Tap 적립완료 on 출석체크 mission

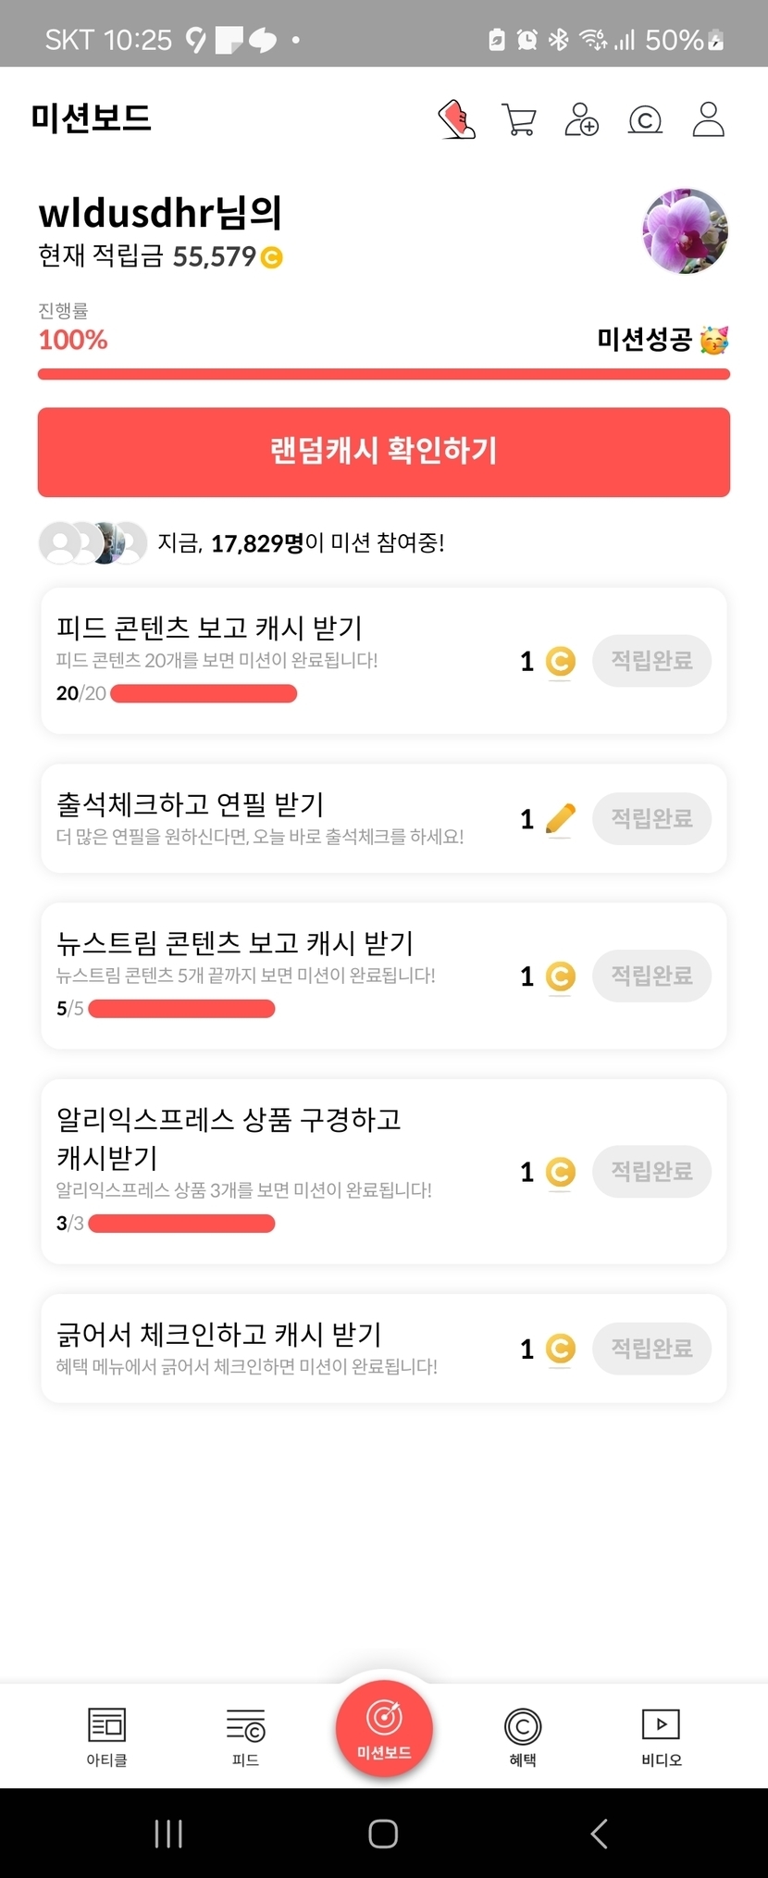coord(651,818)
